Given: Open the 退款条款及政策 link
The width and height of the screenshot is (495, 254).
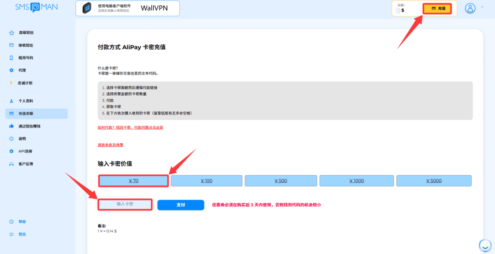Looking at the screenshot, I should click(110, 145).
